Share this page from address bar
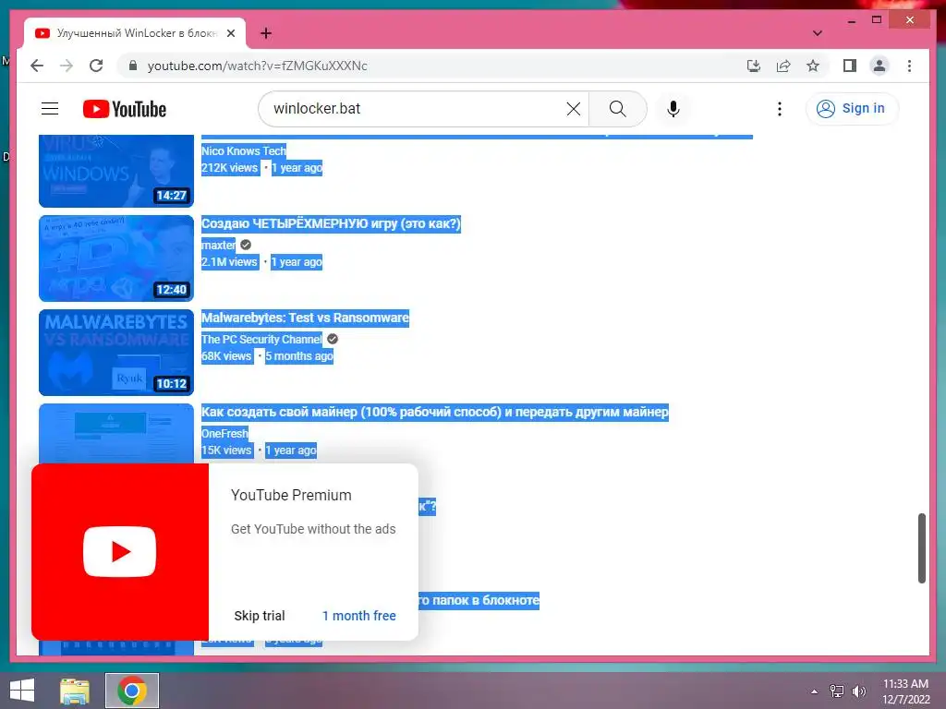Viewport: 946px width, 709px height. pyautogui.click(x=783, y=66)
